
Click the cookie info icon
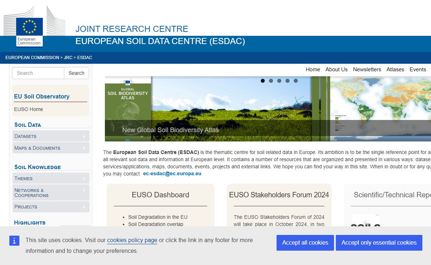click(x=14, y=241)
